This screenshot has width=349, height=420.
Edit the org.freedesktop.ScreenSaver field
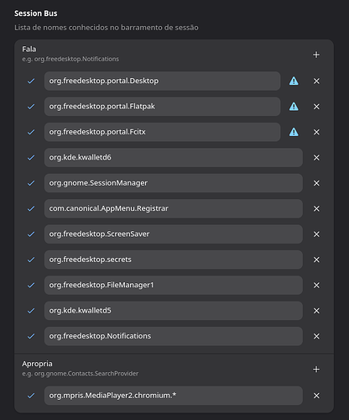tap(174, 234)
